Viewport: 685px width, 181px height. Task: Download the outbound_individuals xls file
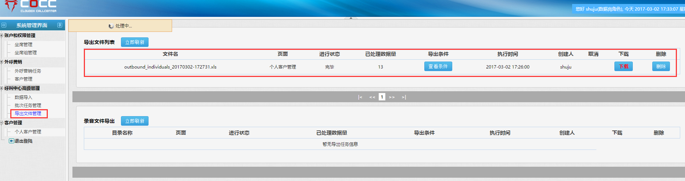[623, 66]
